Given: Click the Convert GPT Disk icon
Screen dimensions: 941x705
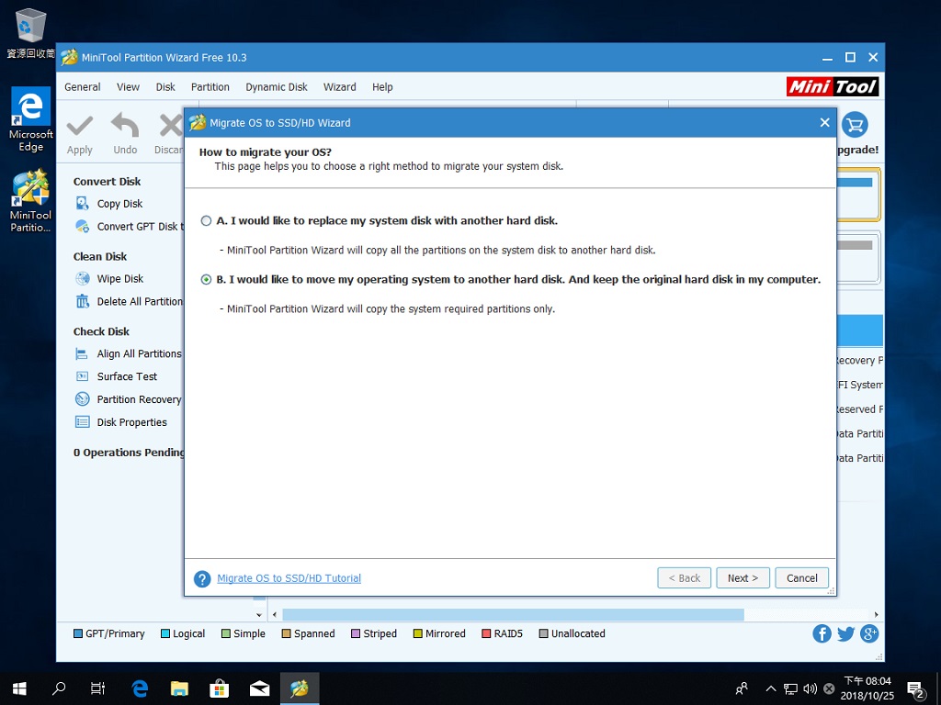Looking at the screenshot, I should 82,226.
